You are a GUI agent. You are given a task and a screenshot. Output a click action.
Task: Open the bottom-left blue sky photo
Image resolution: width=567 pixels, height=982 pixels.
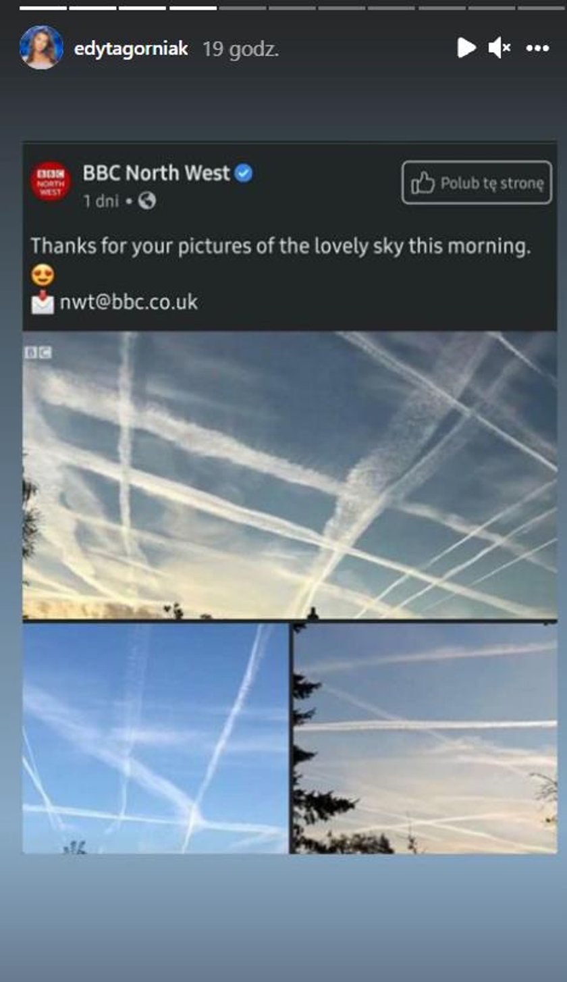(155, 738)
